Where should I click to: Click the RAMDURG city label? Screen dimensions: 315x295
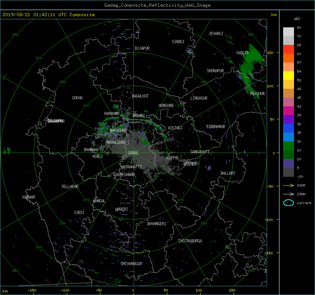(x=112, y=114)
